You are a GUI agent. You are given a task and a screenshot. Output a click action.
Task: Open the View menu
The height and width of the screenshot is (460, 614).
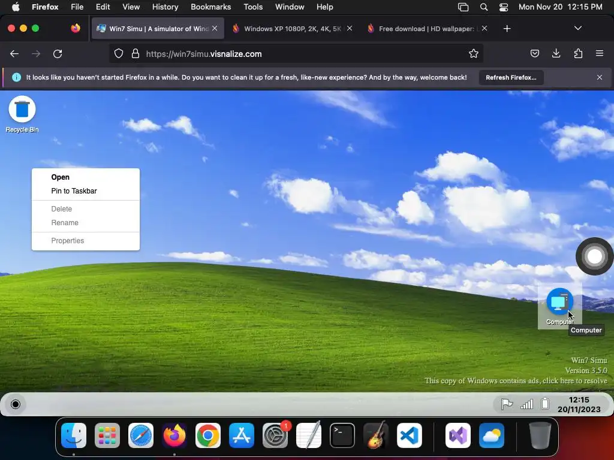[x=131, y=7]
